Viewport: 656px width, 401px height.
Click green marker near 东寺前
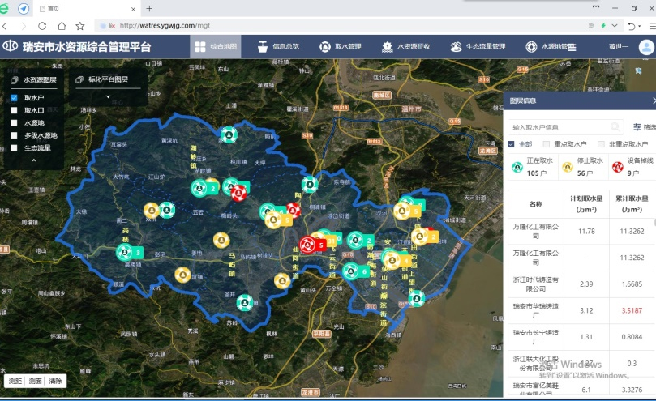(x=310, y=185)
